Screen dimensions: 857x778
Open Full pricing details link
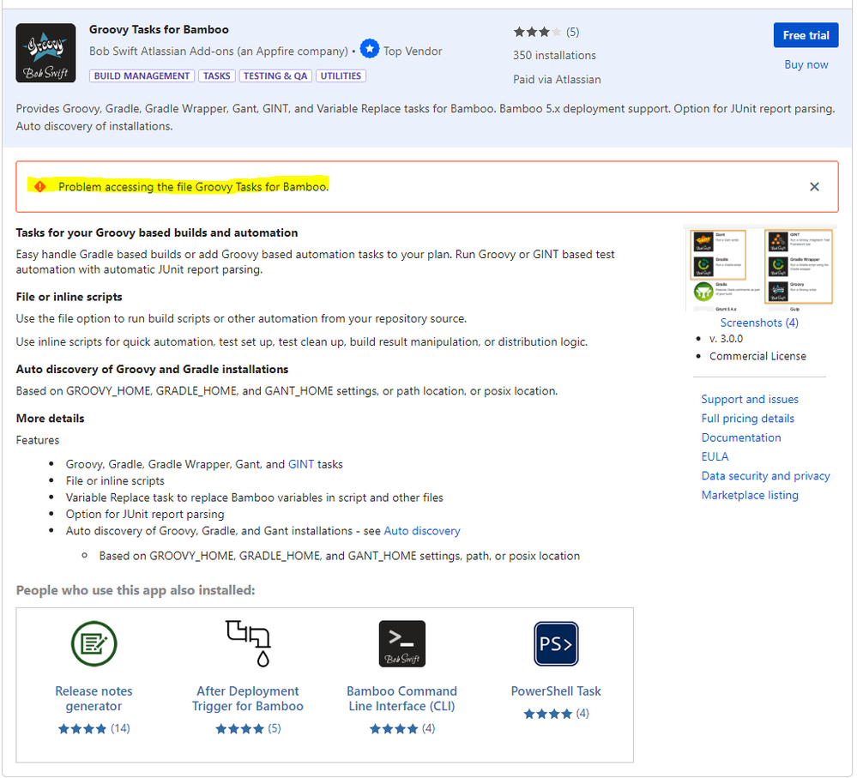pyautogui.click(x=748, y=419)
